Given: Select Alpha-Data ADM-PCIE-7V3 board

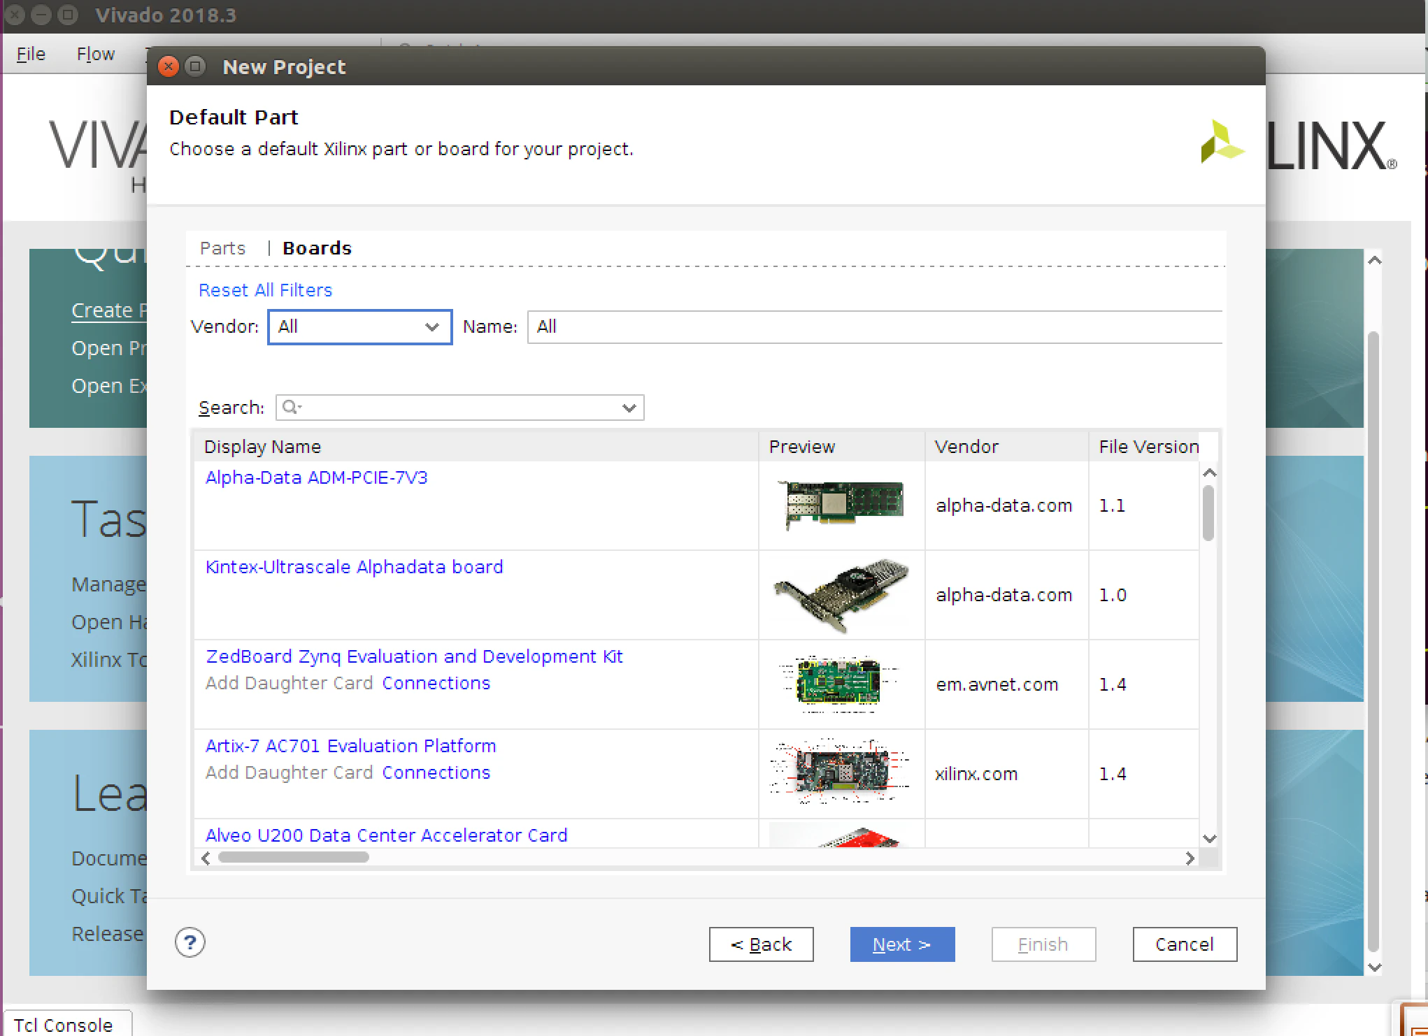Looking at the screenshot, I should tap(316, 477).
